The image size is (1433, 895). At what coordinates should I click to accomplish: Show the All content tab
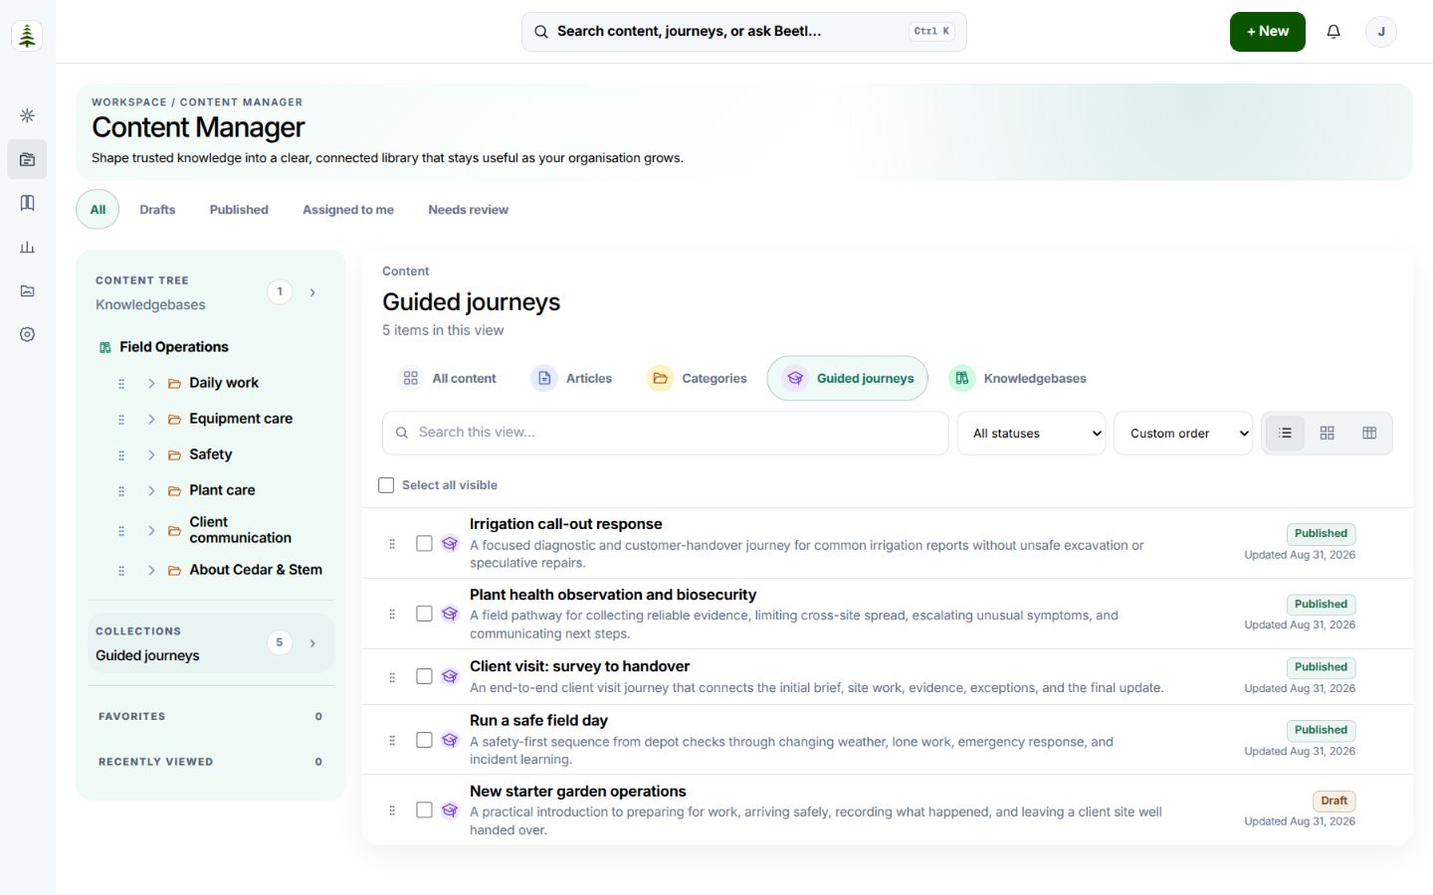449,379
